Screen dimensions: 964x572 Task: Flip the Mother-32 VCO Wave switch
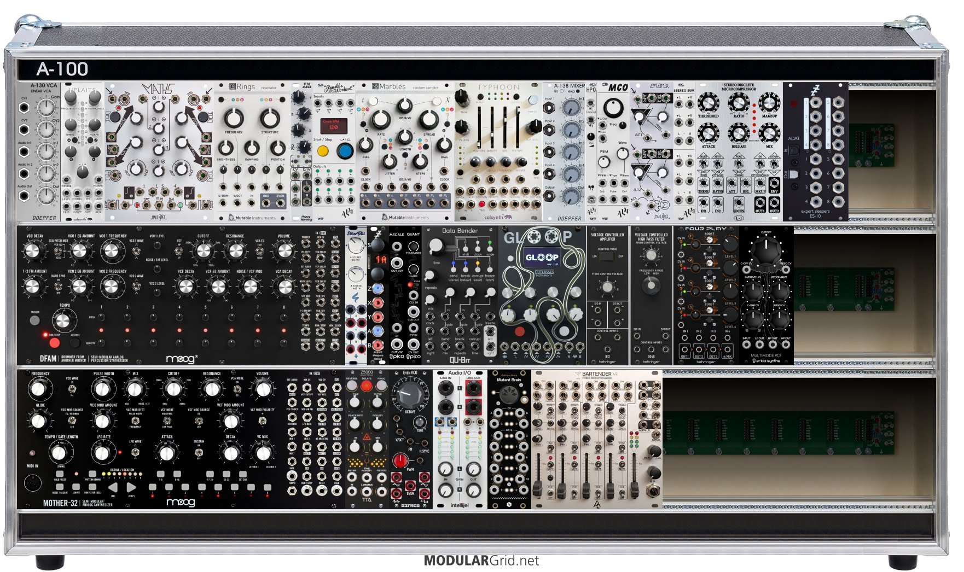point(72,389)
